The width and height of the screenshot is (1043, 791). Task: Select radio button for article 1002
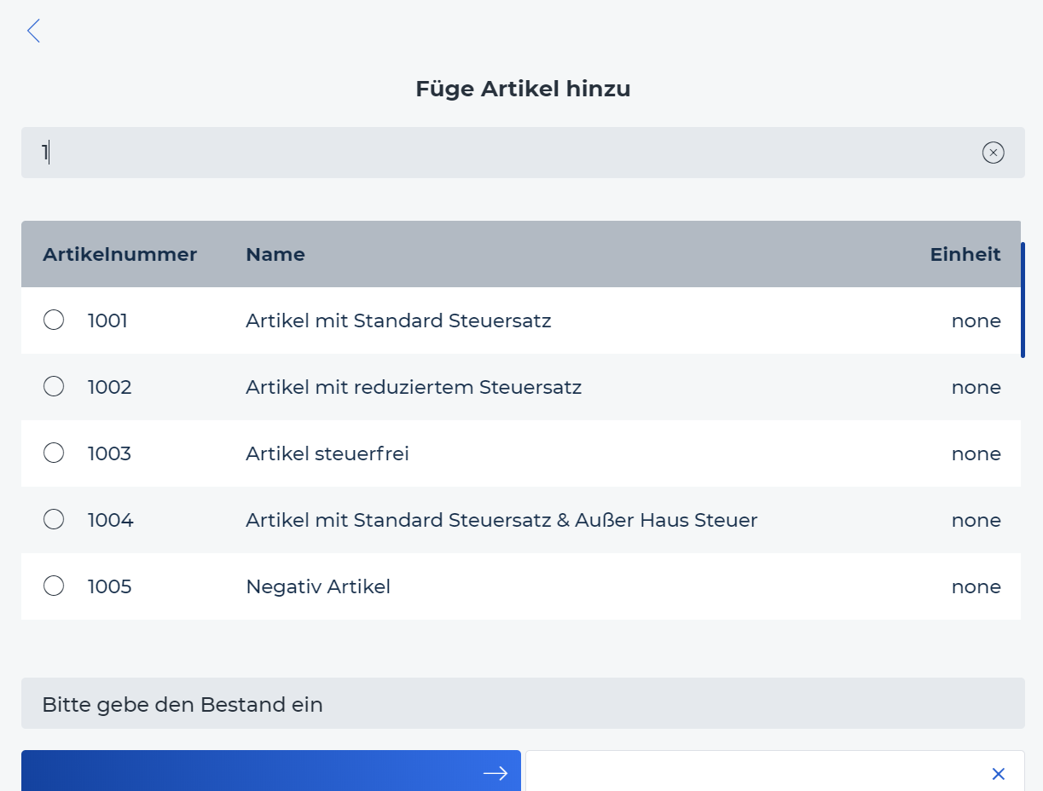54,387
